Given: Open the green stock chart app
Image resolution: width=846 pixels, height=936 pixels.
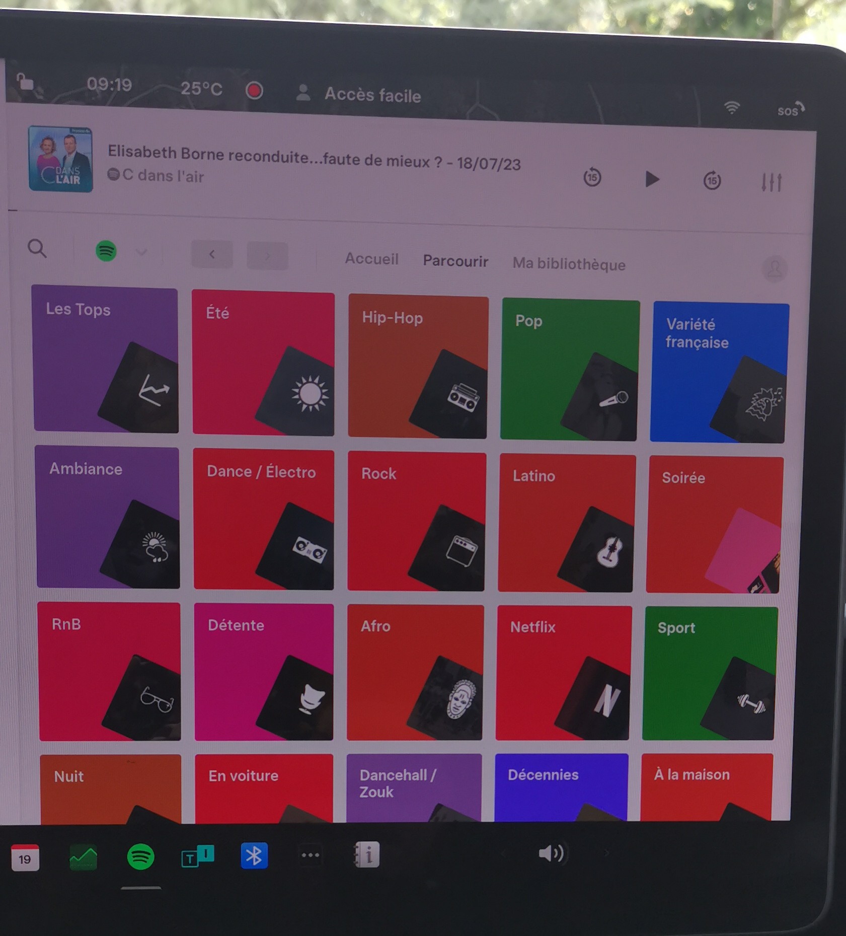Looking at the screenshot, I should click(x=83, y=858).
